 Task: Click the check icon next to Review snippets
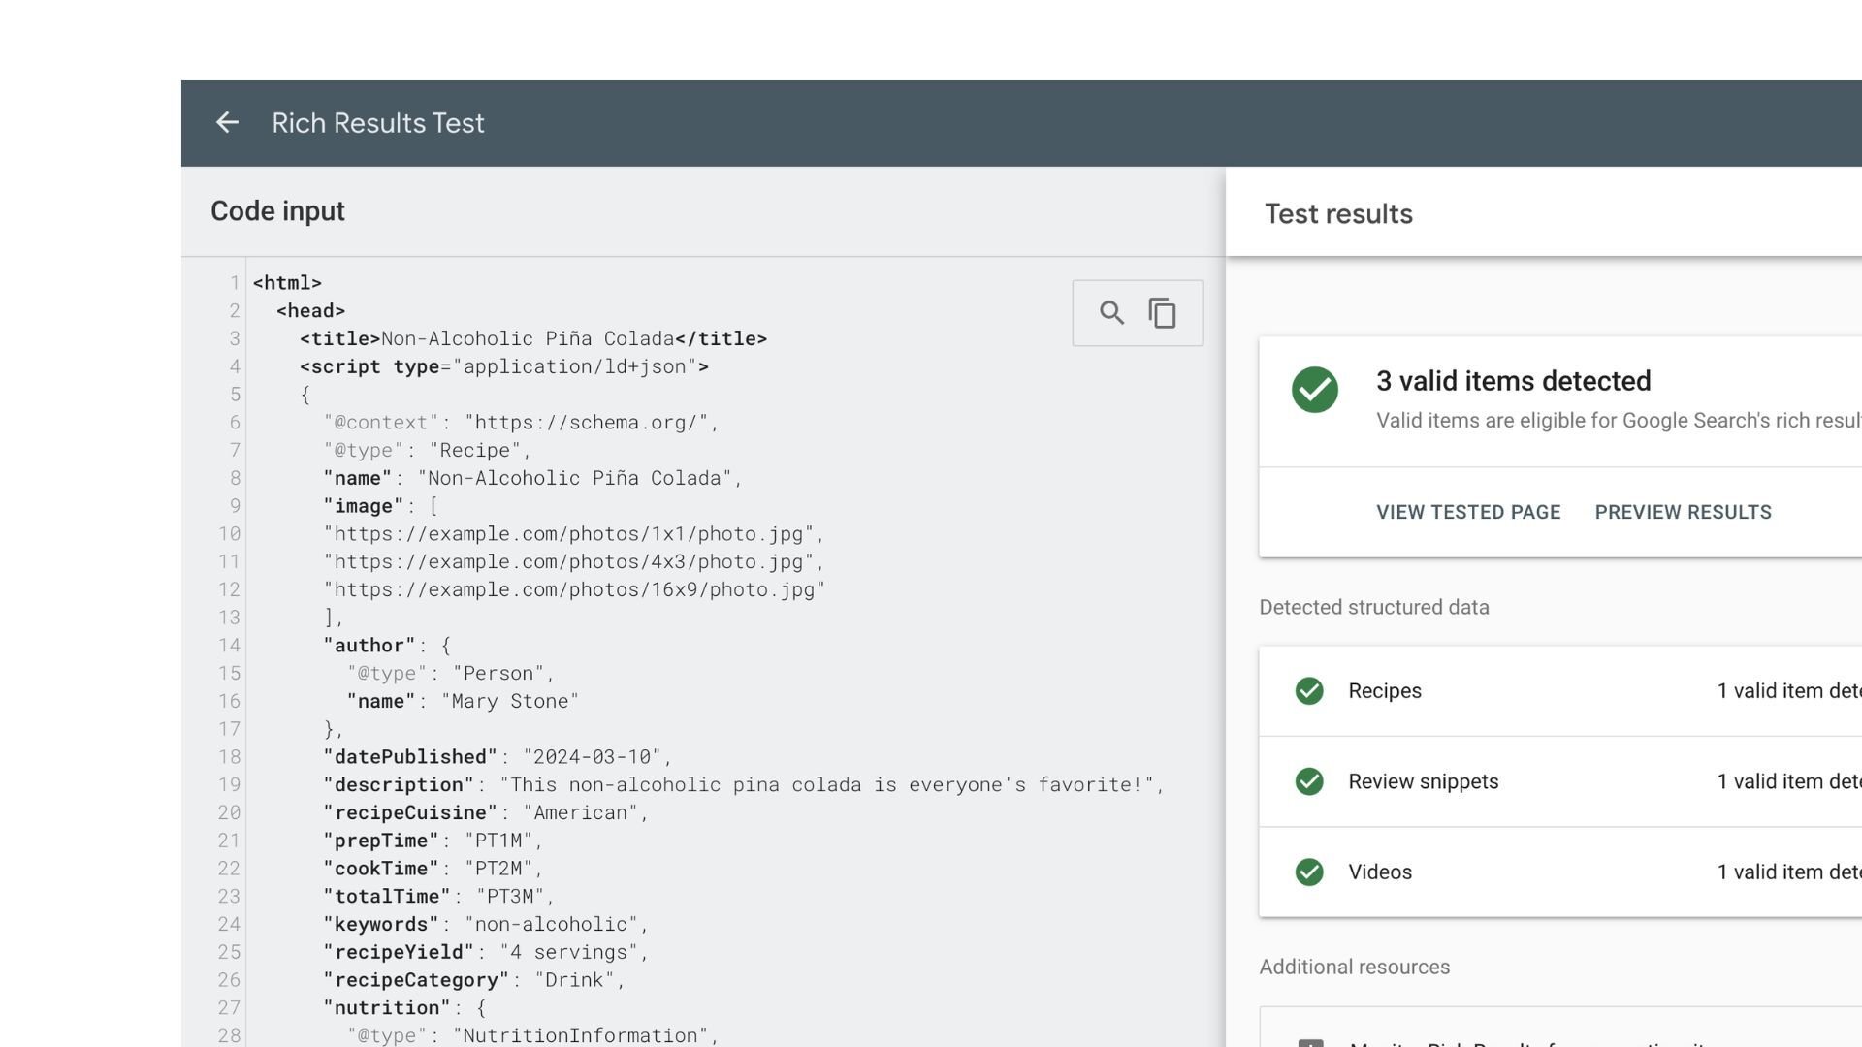point(1309,781)
